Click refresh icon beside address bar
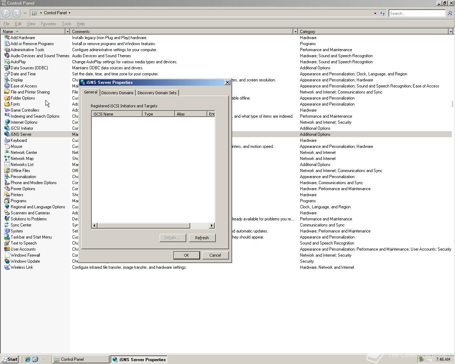Screen dimensions: 455x364 (x=382, y=14)
